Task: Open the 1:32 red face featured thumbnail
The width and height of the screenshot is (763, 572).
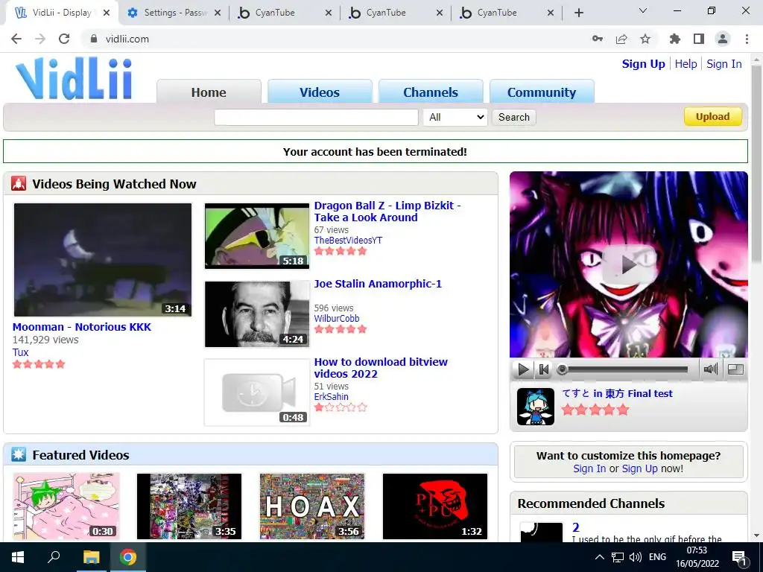Action: (435, 506)
